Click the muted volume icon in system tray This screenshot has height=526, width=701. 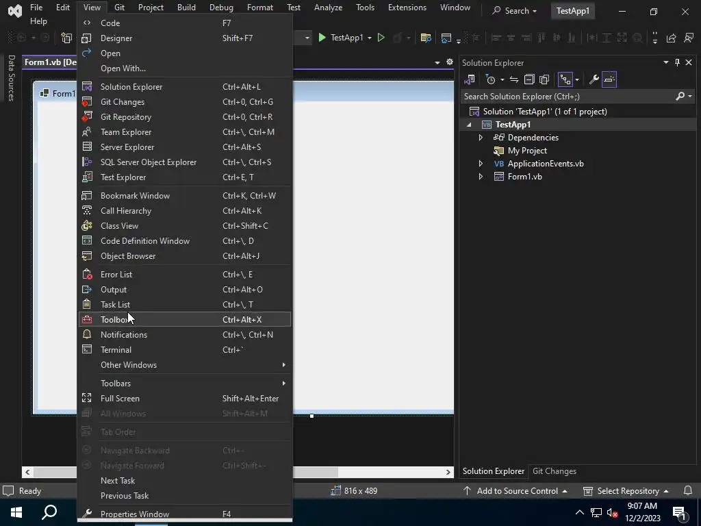[612, 512]
